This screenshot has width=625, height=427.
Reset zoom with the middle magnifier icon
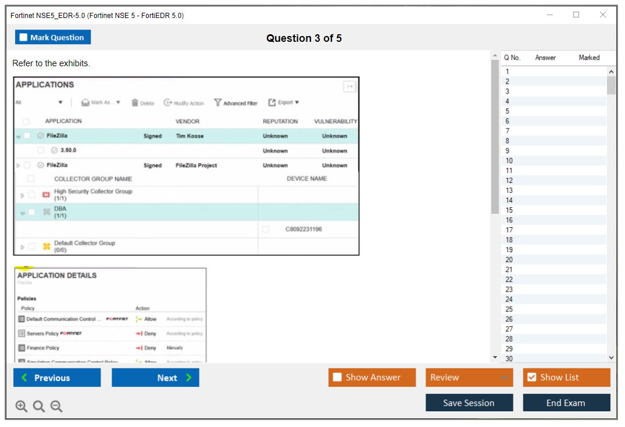point(39,407)
